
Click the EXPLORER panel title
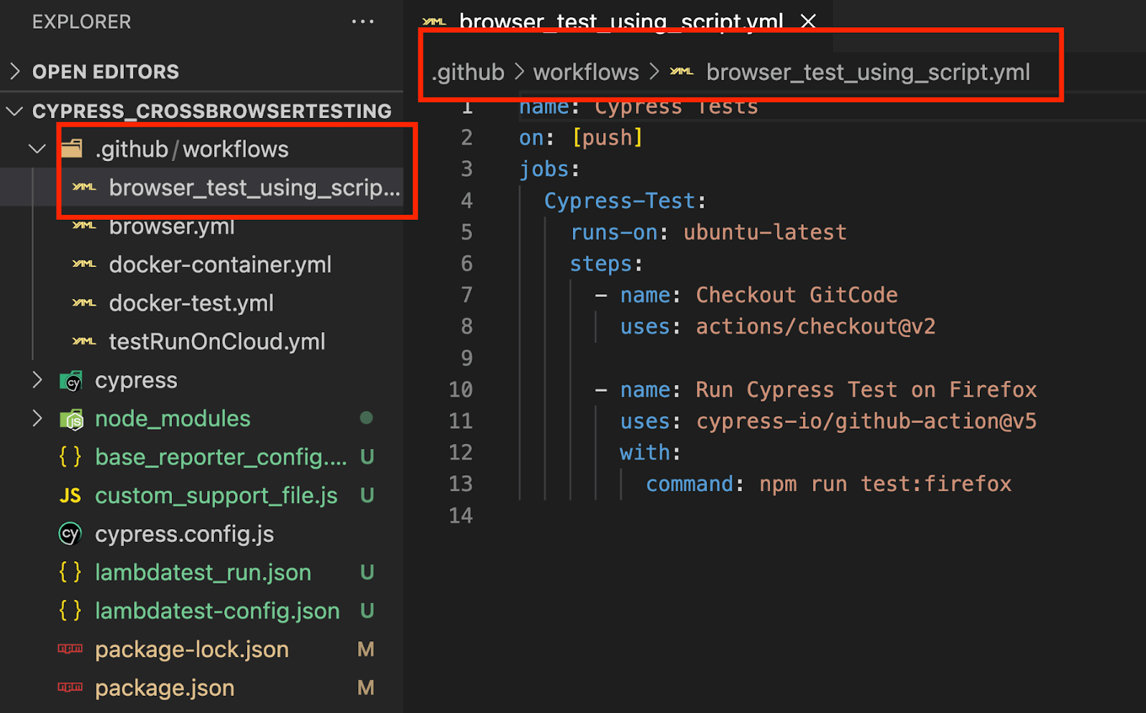(x=82, y=22)
